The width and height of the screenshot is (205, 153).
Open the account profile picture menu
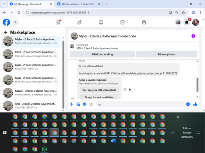pyautogui.click(x=196, y=22)
